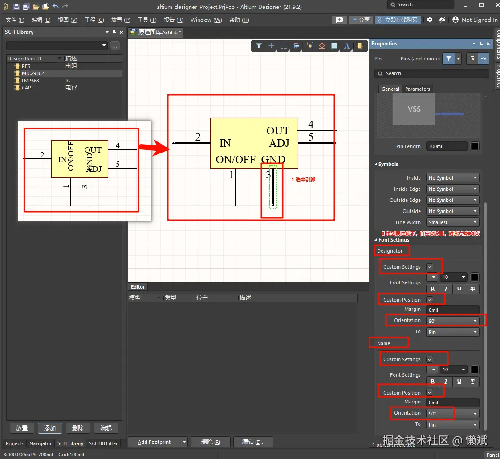Toggle Bold in Name font settings

coord(433,381)
